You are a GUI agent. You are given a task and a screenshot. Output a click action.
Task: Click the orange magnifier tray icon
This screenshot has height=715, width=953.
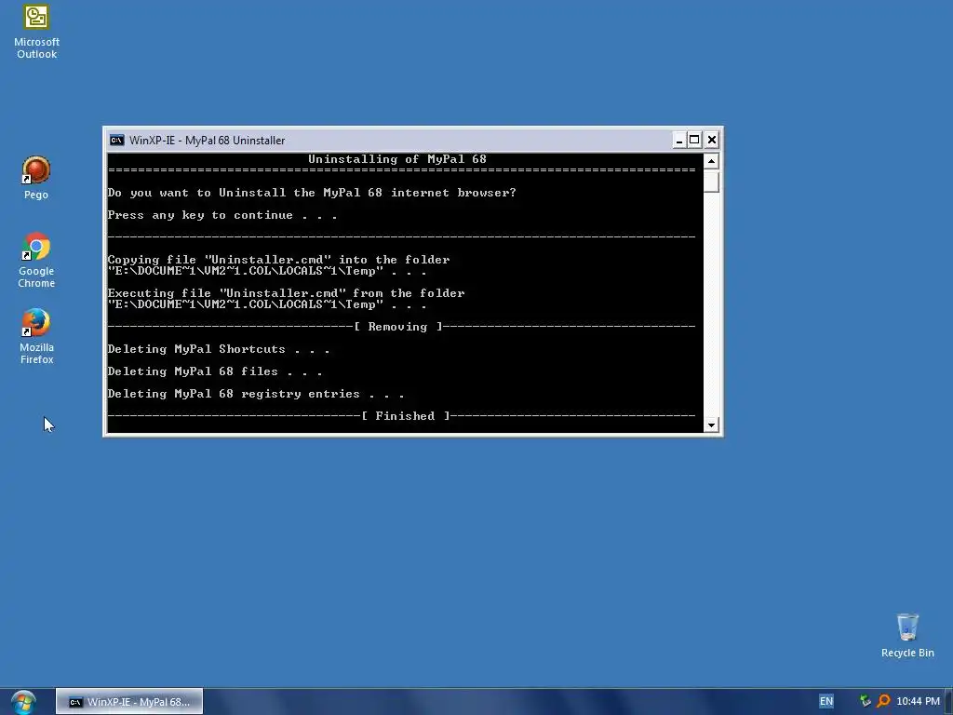[884, 701]
